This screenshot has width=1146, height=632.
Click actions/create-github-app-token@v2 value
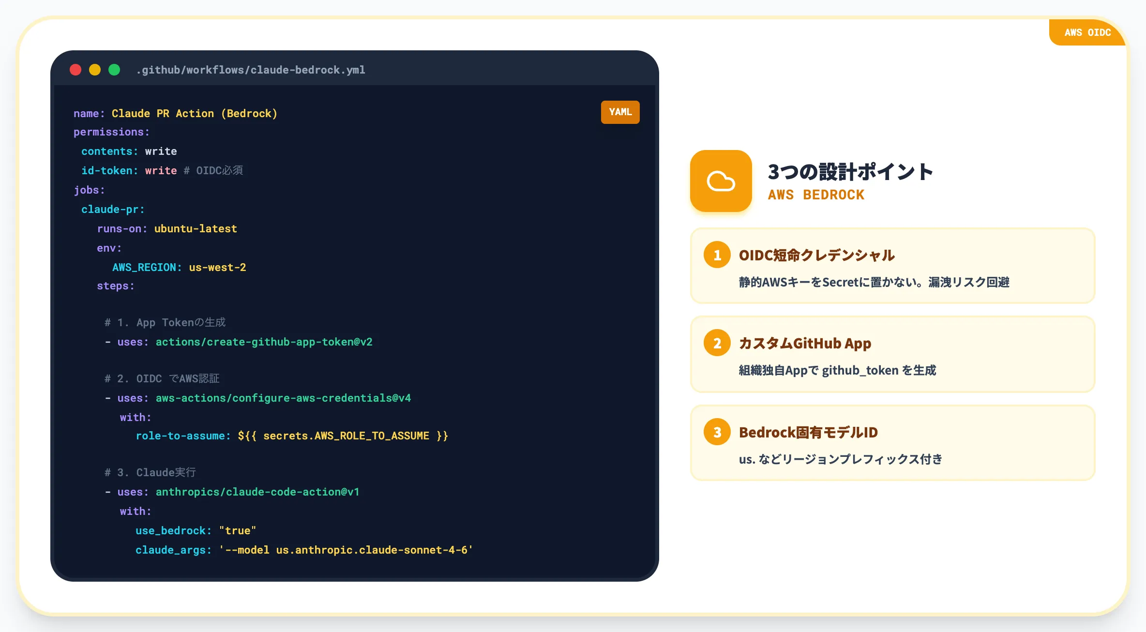(264, 342)
